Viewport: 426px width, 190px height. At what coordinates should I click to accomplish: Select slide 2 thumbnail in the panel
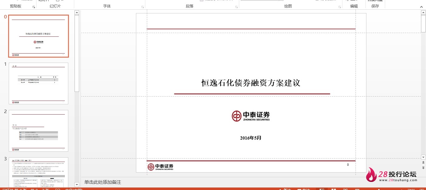[x=39, y=131]
